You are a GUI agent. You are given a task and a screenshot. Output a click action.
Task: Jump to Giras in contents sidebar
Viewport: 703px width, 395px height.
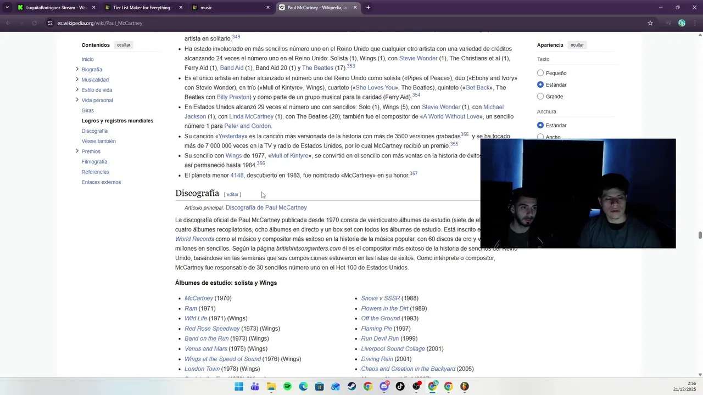pos(88,110)
